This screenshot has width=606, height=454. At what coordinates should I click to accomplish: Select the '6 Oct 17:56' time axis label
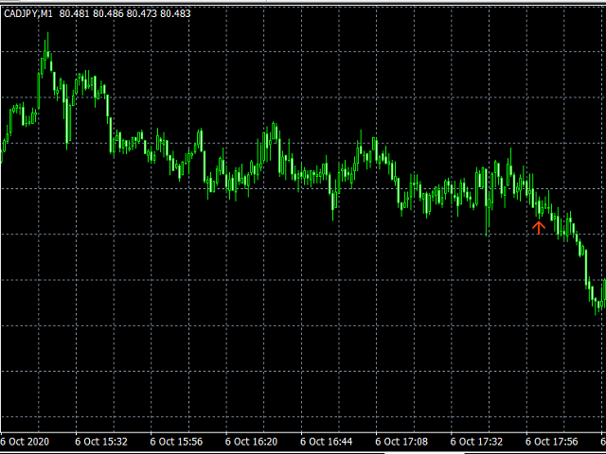coord(551,442)
